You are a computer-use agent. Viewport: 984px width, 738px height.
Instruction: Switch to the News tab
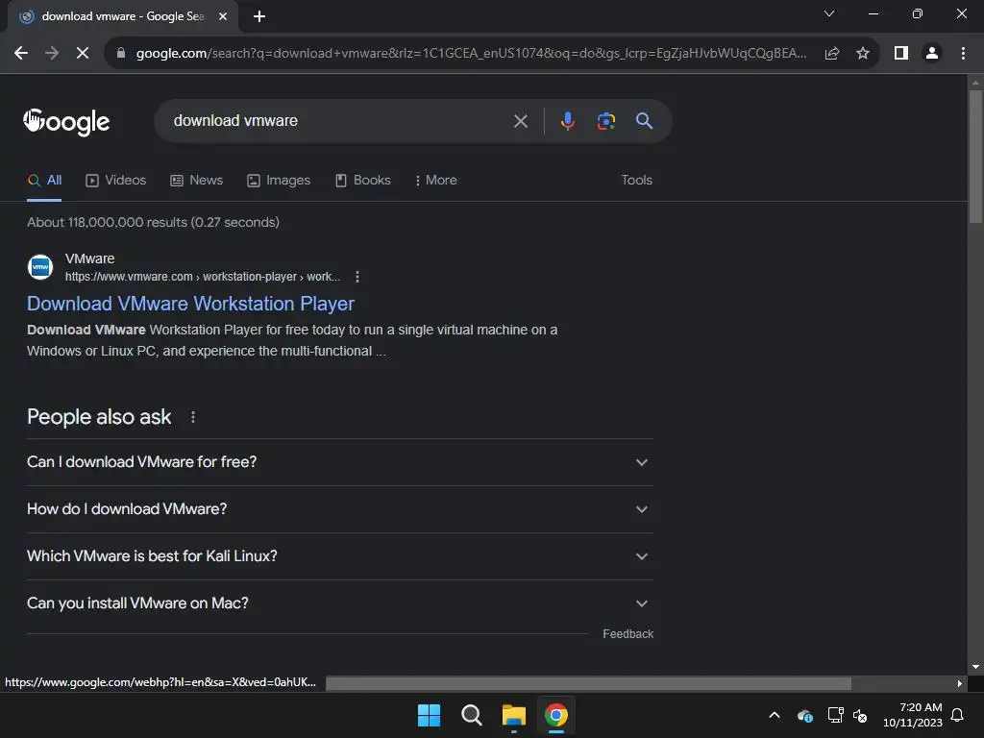pyautogui.click(x=196, y=181)
